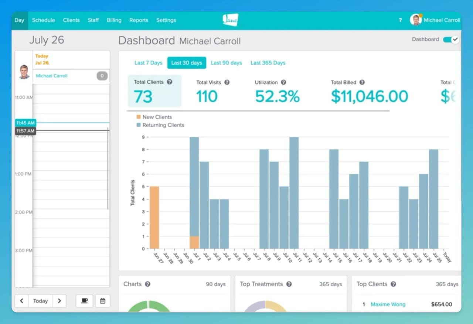
Task: Click help icon next to Total Billed
Action: [x=362, y=82]
